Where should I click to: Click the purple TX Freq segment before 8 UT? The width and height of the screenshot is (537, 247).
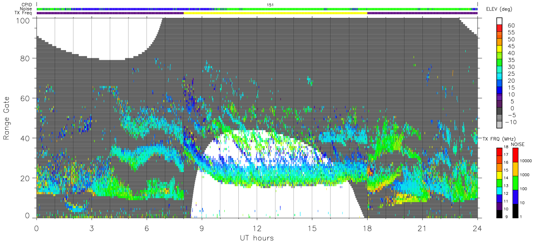[110, 13]
